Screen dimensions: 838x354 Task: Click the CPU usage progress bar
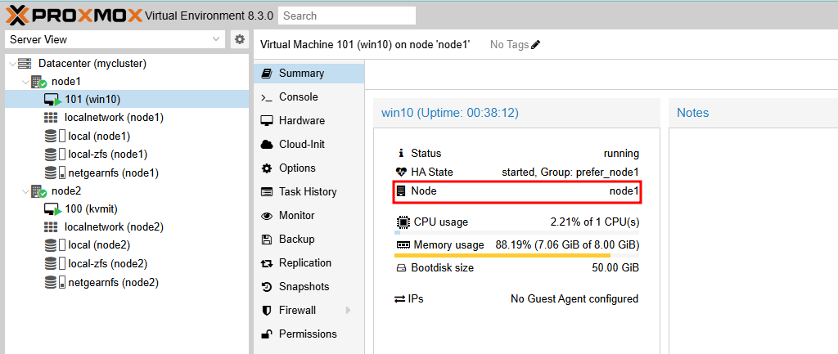[x=517, y=233]
